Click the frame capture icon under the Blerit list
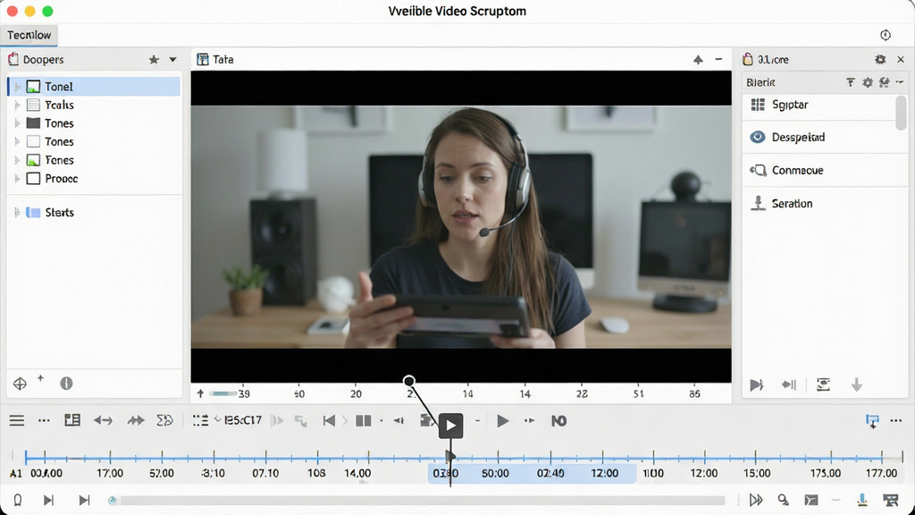The height and width of the screenshot is (515, 915). point(823,384)
